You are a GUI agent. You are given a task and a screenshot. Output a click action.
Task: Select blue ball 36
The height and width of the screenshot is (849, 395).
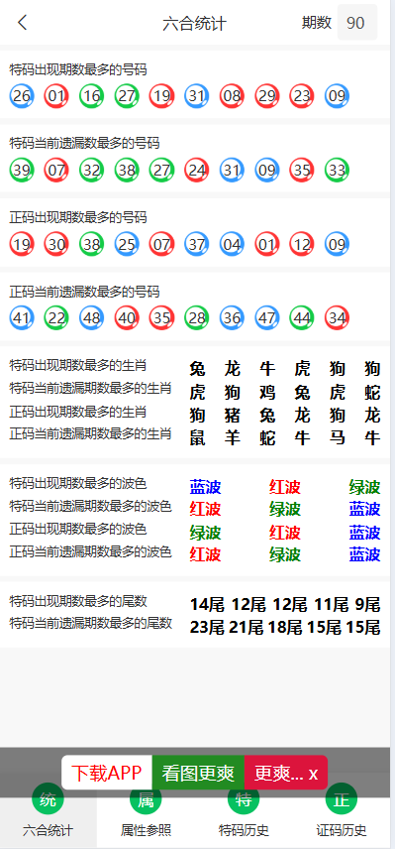(x=232, y=318)
